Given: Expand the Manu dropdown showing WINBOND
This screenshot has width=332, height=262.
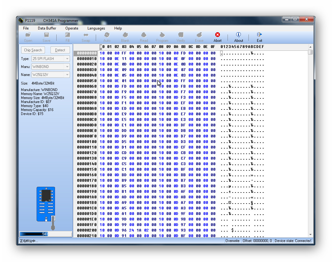Looking at the screenshot, I should [x=67, y=67].
